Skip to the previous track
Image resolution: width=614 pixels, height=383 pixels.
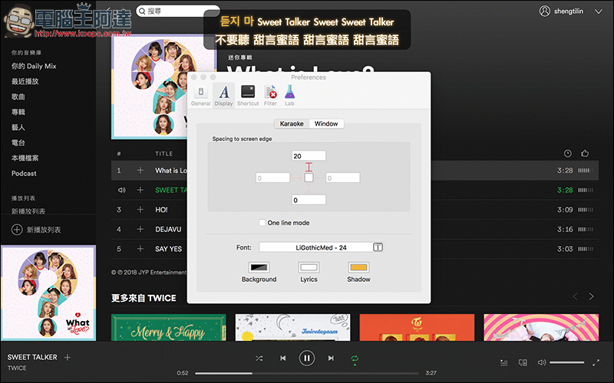282,358
